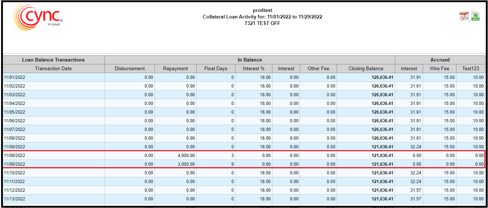Screen dimensions: 488x208
Task: Download the report as XLS spreadsheet
Action: point(475,16)
